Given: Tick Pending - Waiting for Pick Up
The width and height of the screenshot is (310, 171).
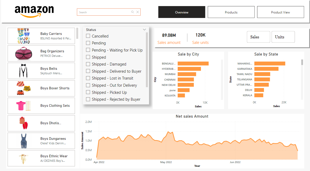Looking at the screenshot, I should (88, 50).
